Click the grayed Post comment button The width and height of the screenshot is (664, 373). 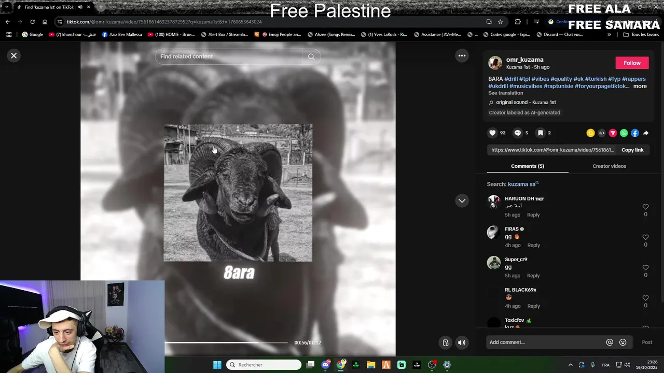pyautogui.click(x=647, y=342)
